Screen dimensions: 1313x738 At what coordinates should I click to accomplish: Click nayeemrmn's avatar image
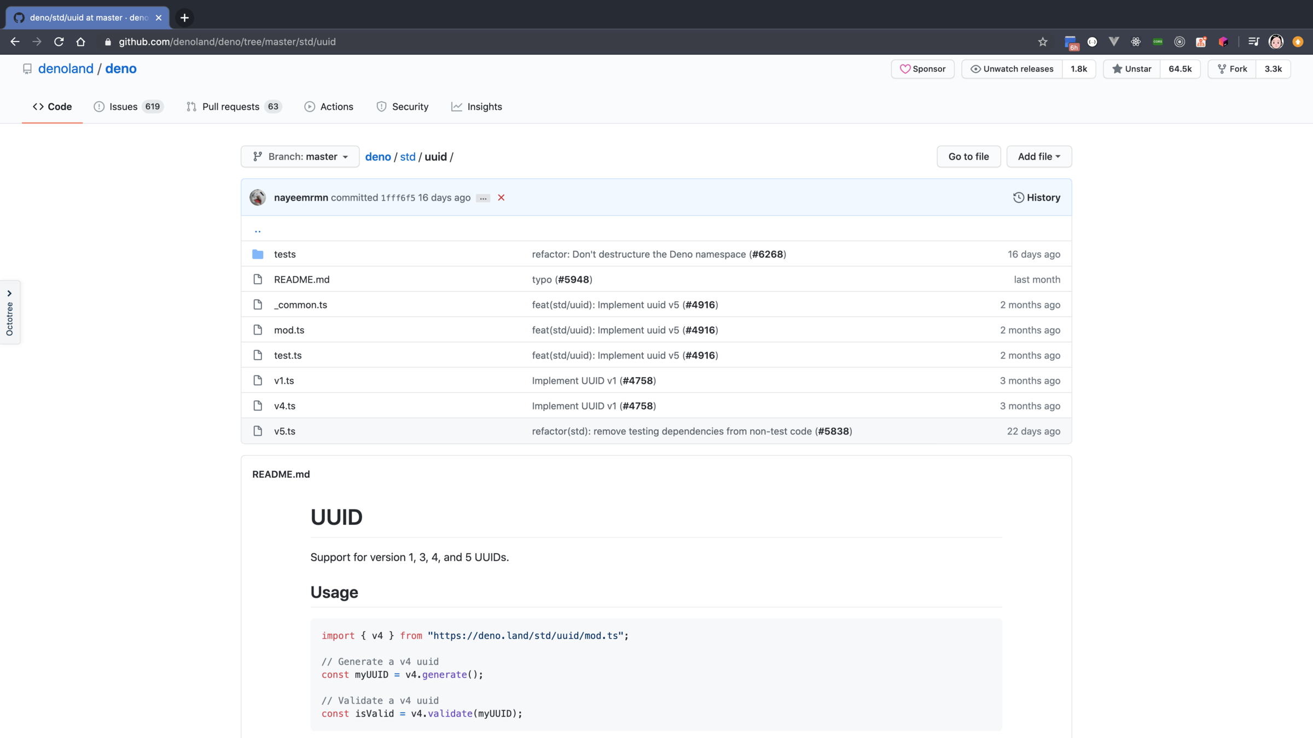tap(258, 197)
